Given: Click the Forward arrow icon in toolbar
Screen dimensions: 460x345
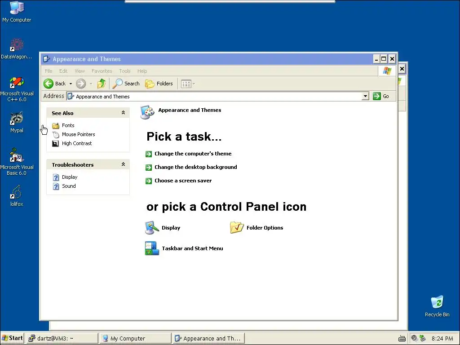Looking at the screenshot, I should [81, 84].
